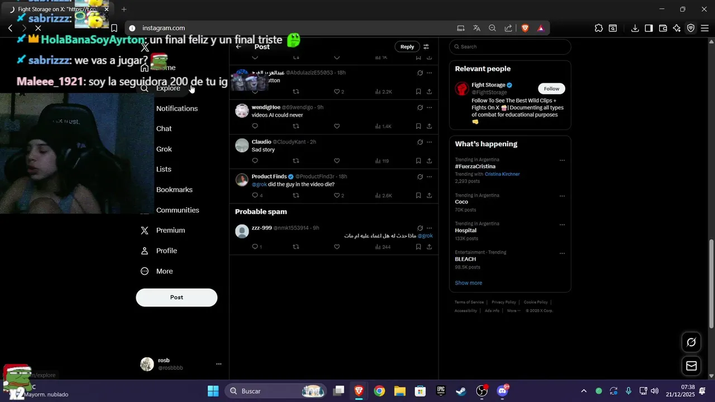Click the Reply button in Post header
This screenshot has width=715, height=402.
click(x=407, y=47)
